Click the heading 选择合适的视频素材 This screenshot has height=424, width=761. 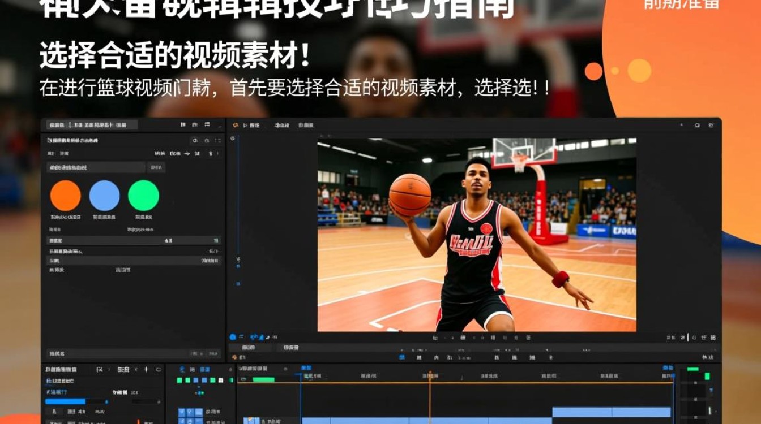tap(175, 57)
